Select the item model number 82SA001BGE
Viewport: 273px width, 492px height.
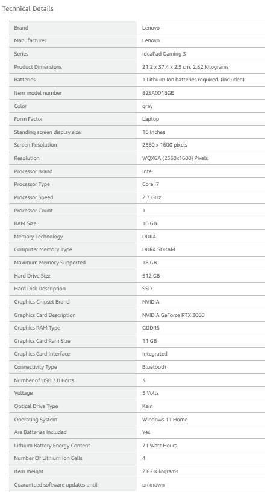(x=158, y=93)
